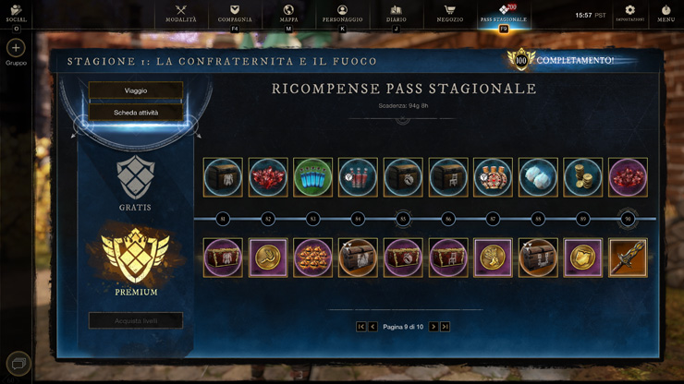
Task: Switch to the Viaggio tab
Action: (136, 90)
